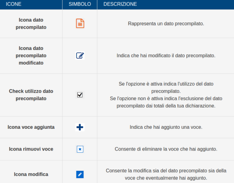Click the orange precompiled data document icon
This screenshot has width=234, height=183.
80,24
